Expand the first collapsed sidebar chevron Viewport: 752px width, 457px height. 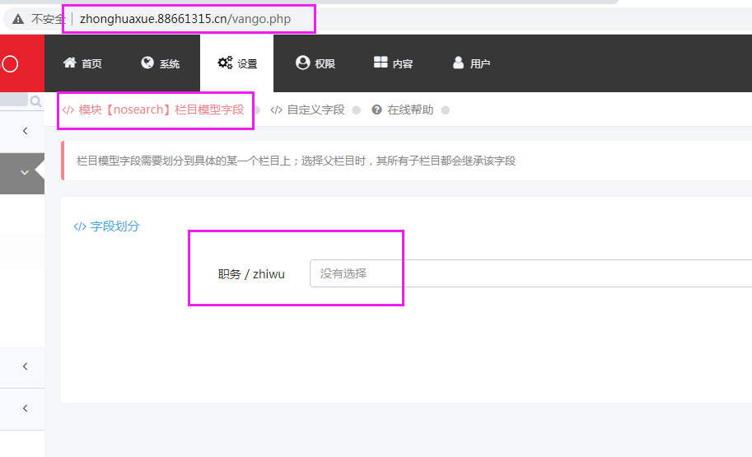(25, 131)
